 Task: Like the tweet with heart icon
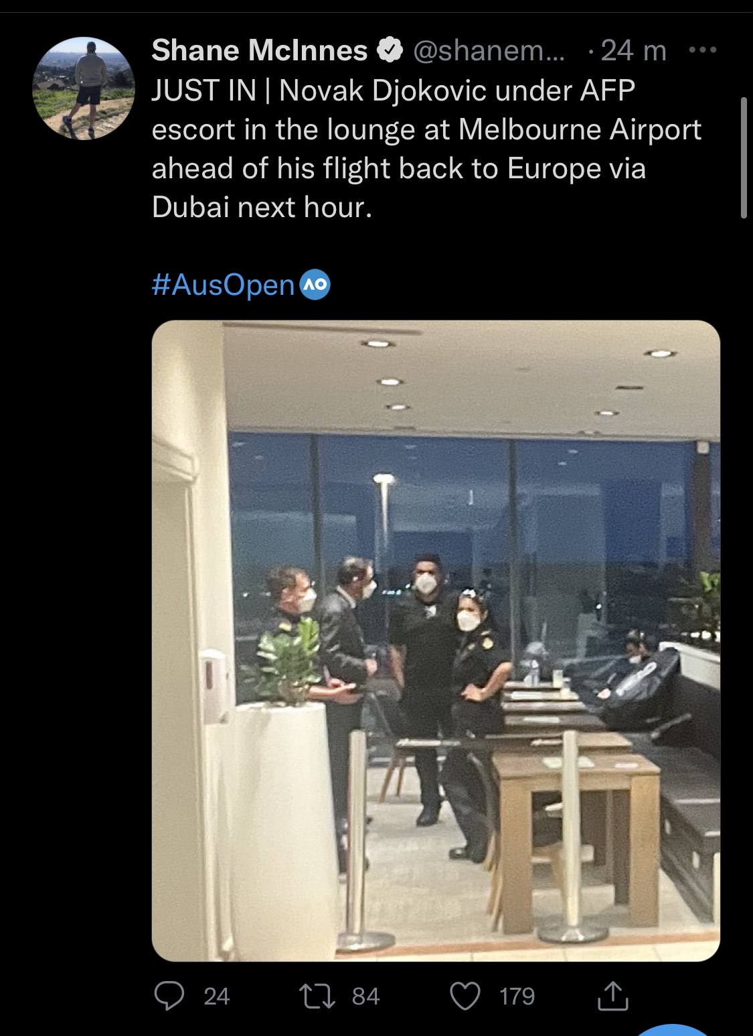pos(466,996)
